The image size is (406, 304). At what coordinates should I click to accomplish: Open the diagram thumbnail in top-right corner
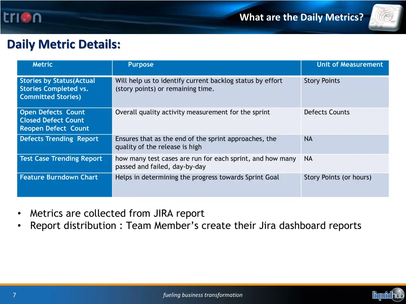click(x=385, y=17)
